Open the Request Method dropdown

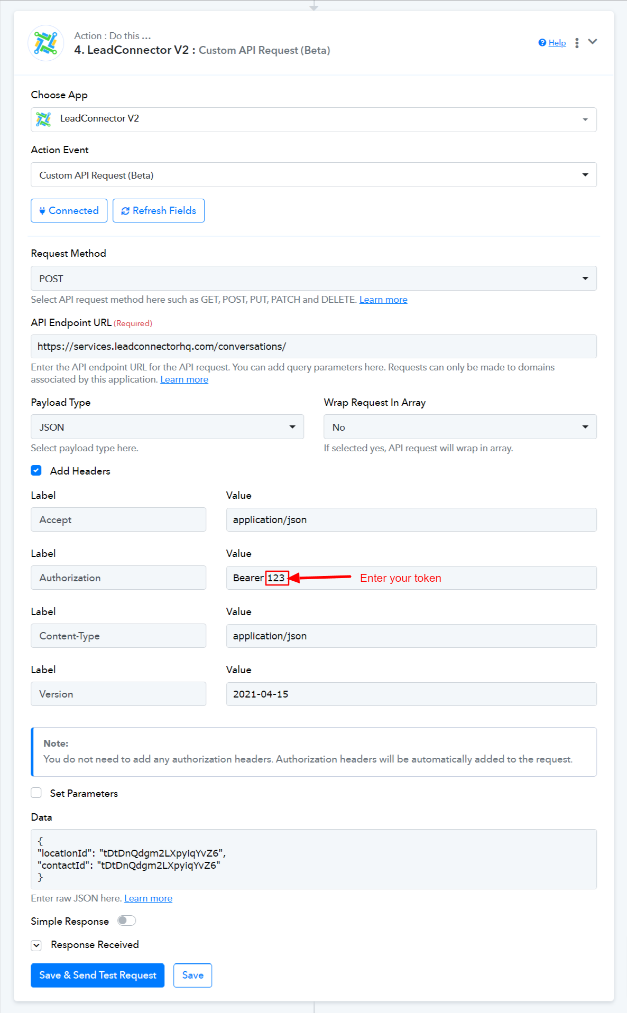coord(314,278)
